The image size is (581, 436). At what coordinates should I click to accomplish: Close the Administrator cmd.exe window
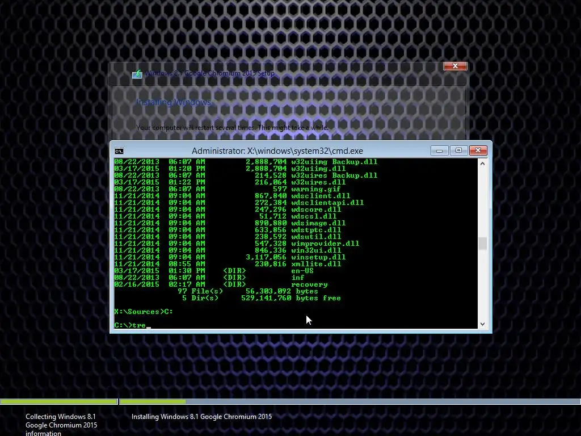(x=478, y=150)
